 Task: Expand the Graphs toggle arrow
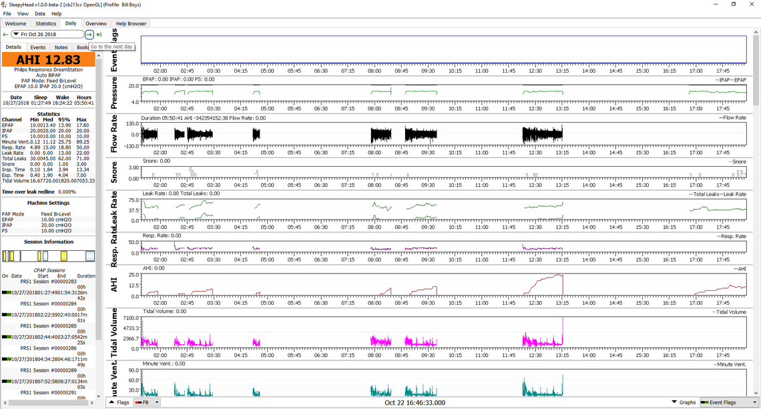coord(674,402)
